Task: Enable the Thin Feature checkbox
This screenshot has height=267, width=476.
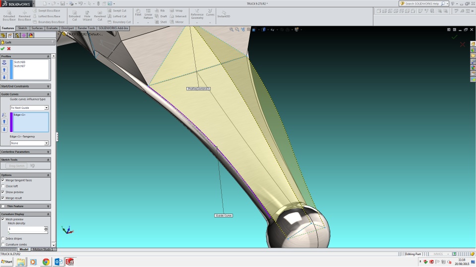Action: click(3, 206)
